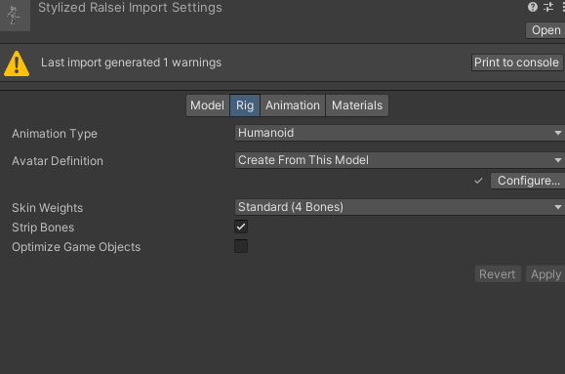
Task: Click 'Last import generated 1 warnings' text
Action: [131, 62]
